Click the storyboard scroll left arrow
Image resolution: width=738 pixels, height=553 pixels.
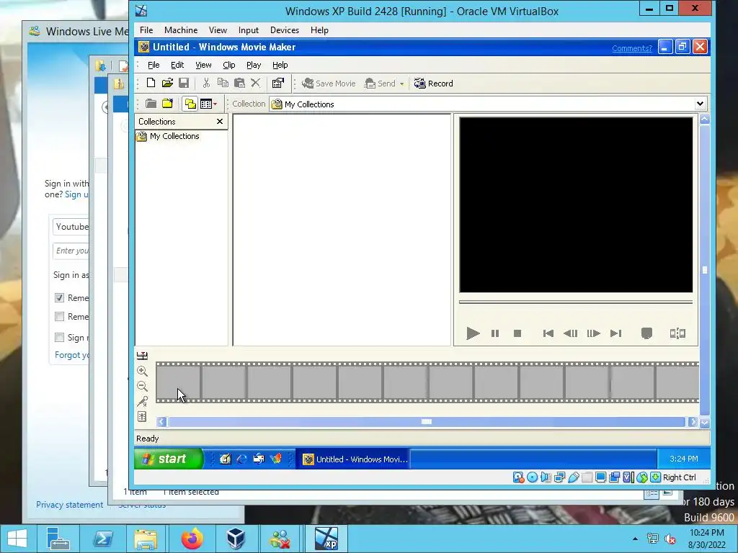[161, 422]
